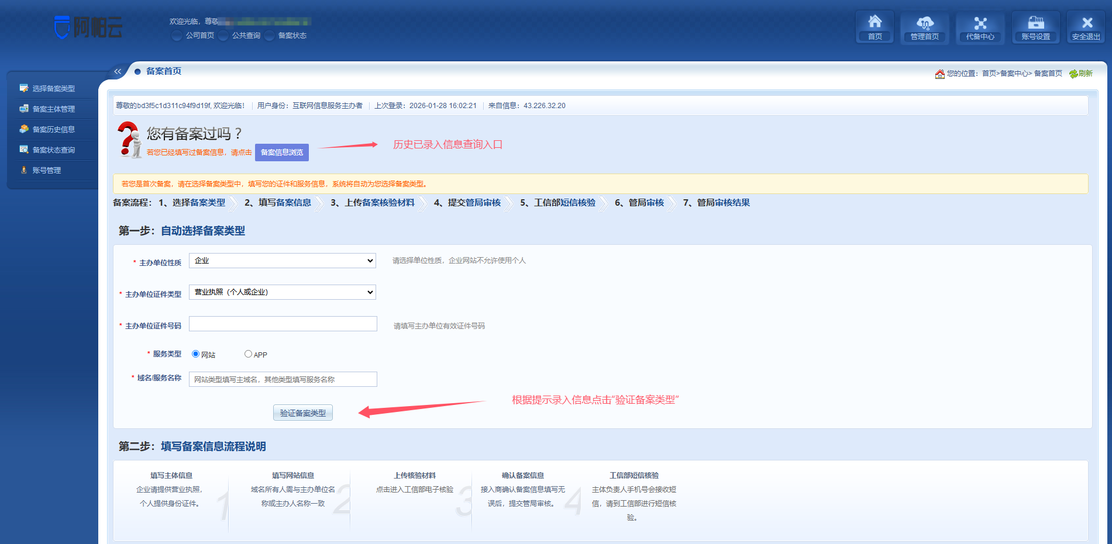
Task: Open 备案主体管理 in the sidebar
Action: (53, 109)
